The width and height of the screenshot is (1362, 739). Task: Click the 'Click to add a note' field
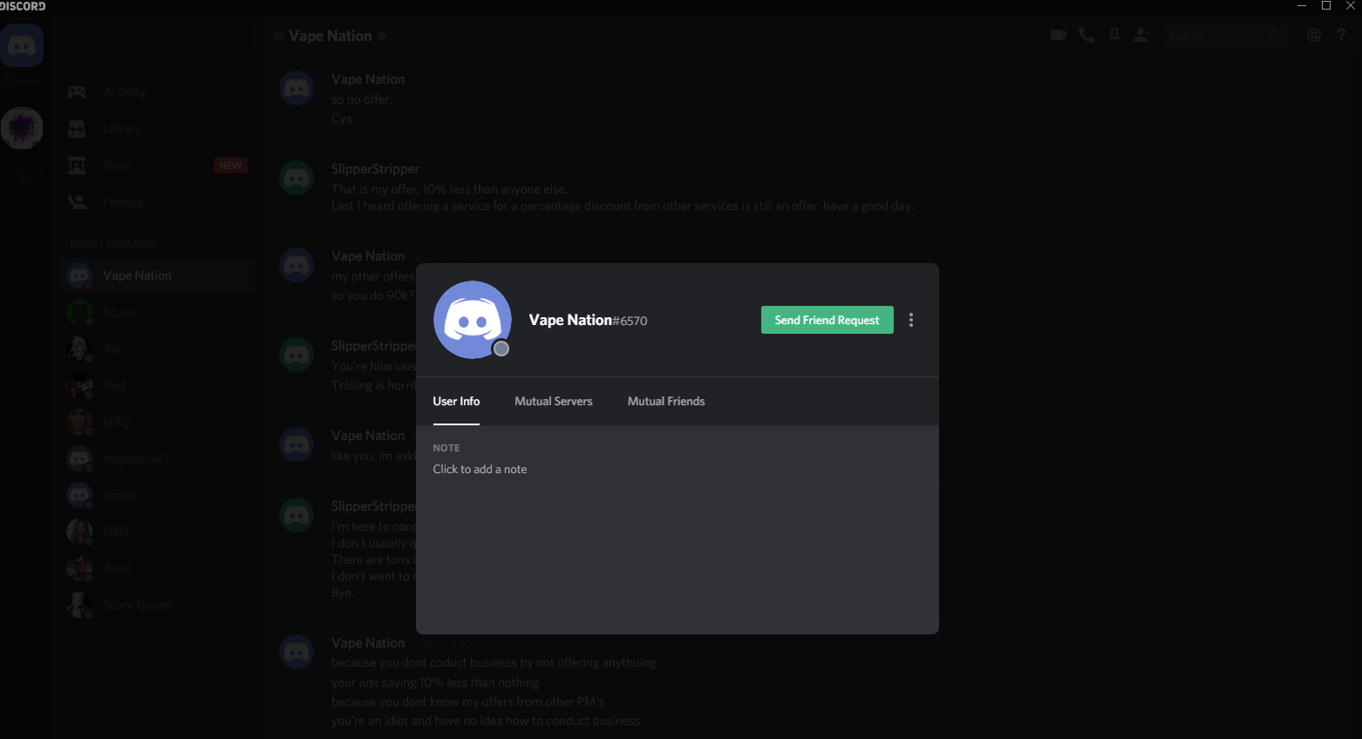(x=480, y=469)
